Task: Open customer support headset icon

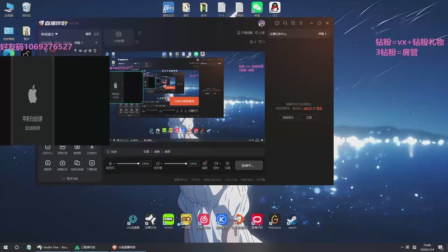Action: [285, 23]
